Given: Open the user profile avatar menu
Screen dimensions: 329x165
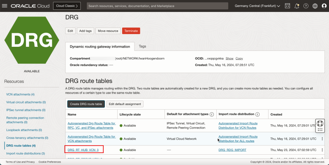Looking at the screenshot, I should (x=324, y=6).
